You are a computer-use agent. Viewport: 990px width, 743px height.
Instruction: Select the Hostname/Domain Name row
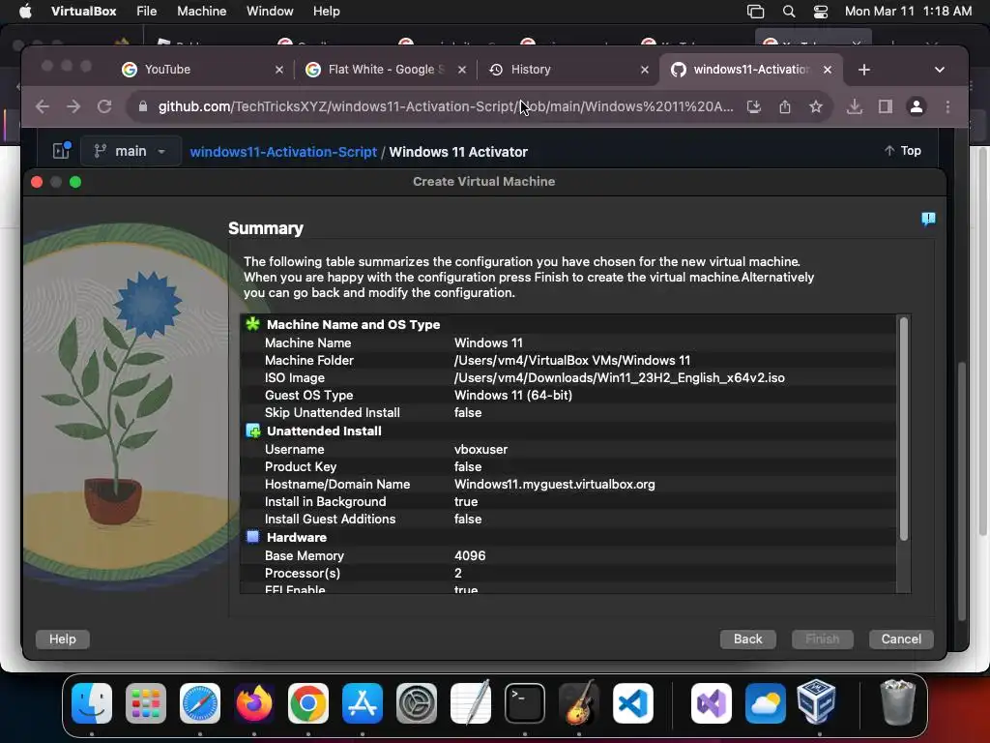coord(568,484)
